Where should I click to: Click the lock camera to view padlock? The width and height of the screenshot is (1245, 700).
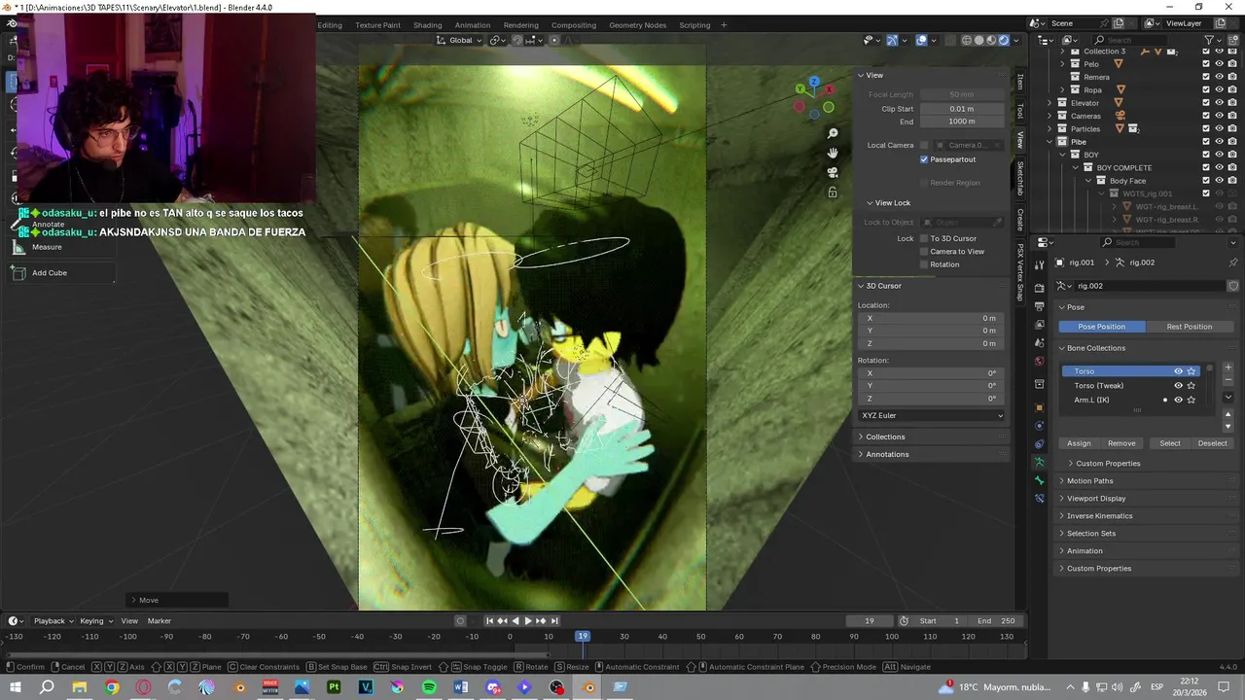point(833,192)
